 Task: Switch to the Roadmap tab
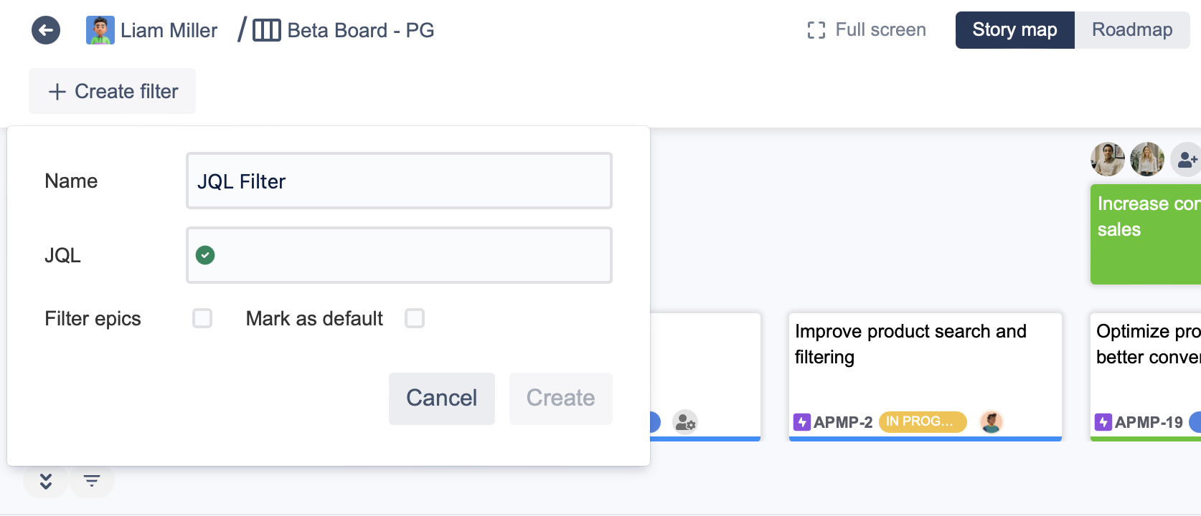point(1131,30)
